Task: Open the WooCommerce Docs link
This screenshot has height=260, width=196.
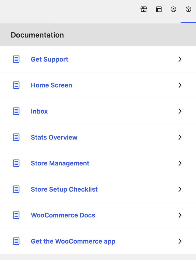Action: coord(63,215)
